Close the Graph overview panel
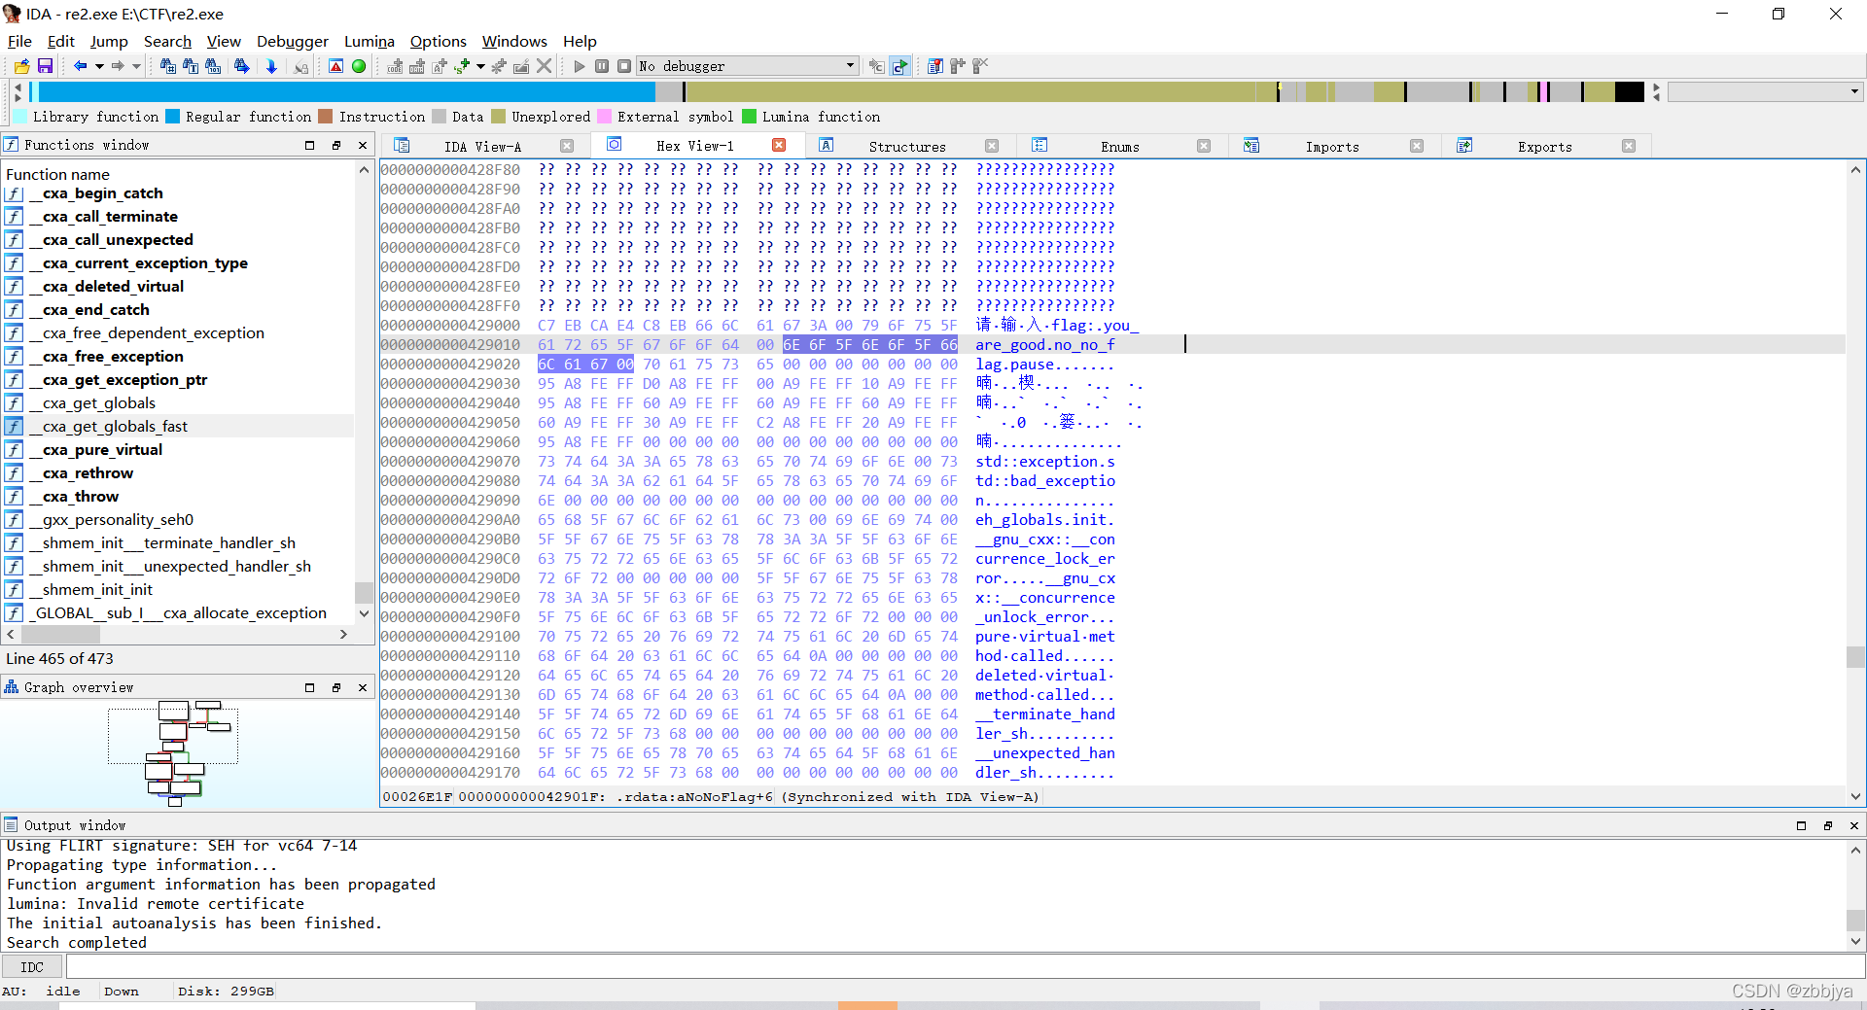This screenshot has height=1010, width=1867. click(363, 687)
